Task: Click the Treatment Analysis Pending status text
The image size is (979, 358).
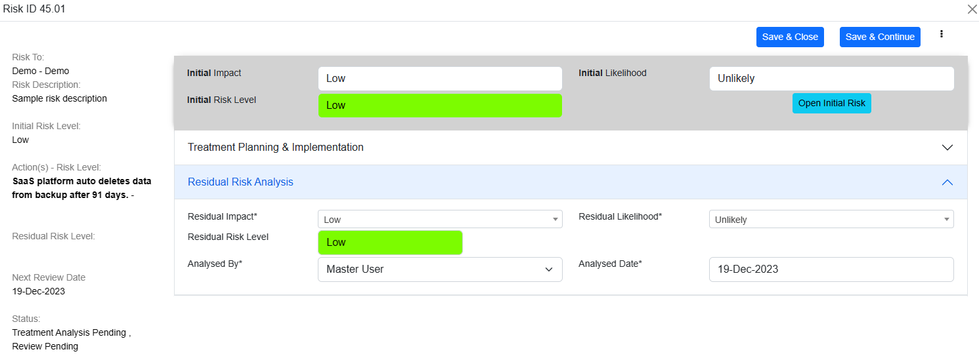Action: point(70,332)
